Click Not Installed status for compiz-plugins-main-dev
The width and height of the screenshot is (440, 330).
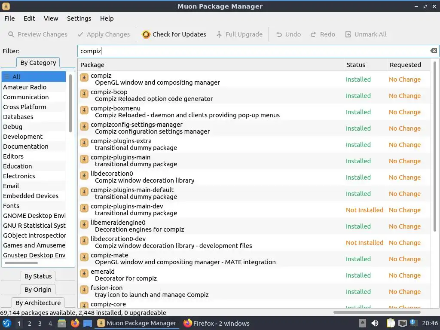click(x=364, y=210)
